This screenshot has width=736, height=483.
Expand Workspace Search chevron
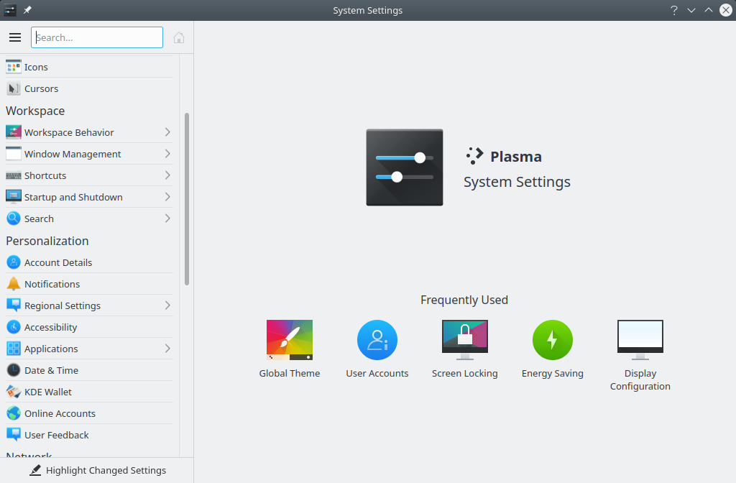pyautogui.click(x=167, y=218)
